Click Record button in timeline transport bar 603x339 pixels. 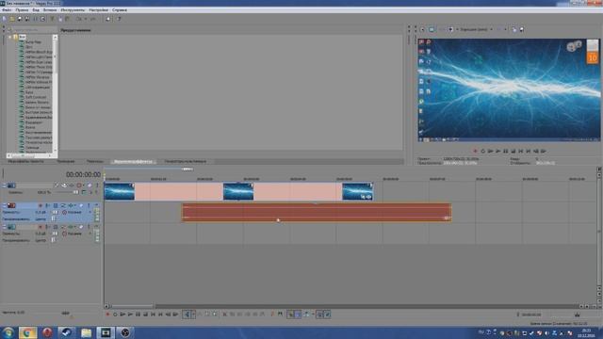pyautogui.click(x=107, y=315)
